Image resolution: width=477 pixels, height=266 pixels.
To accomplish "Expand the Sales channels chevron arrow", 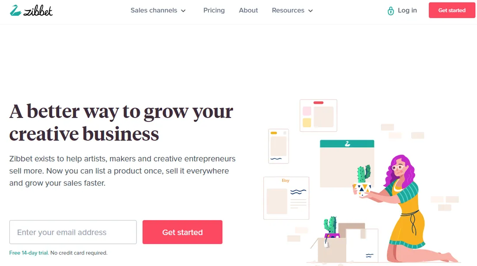I will [x=183, y=11].
